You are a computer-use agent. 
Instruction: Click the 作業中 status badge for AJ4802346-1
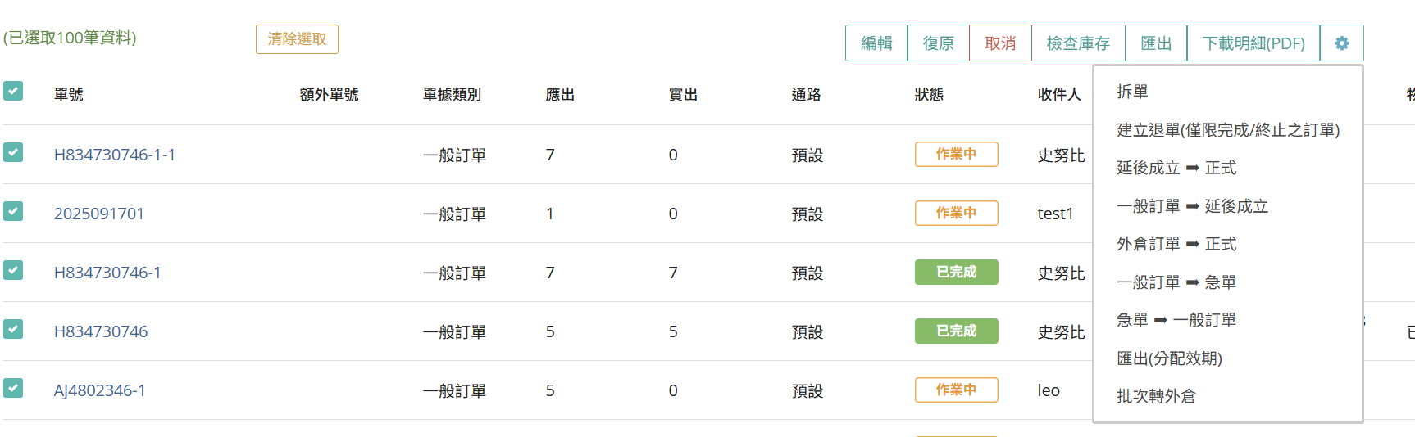tap(956, 390)
